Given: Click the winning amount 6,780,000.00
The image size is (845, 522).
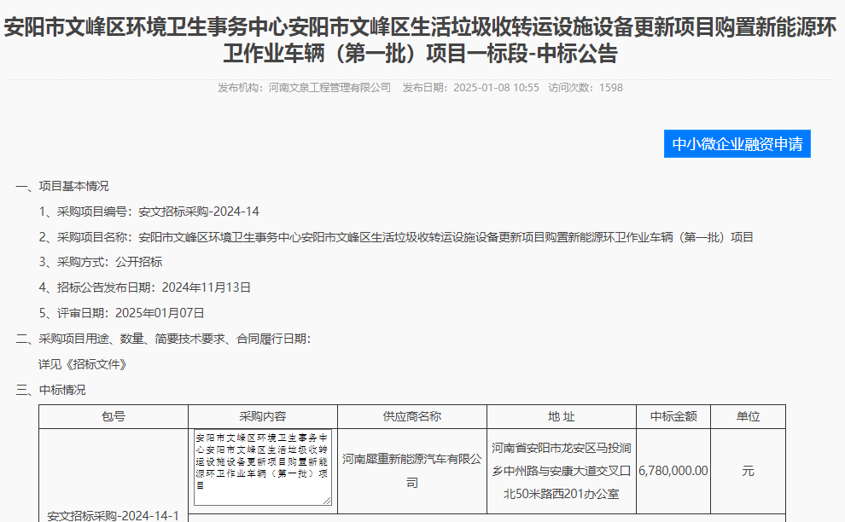Looking at the screenshot, I should [673, 471].
